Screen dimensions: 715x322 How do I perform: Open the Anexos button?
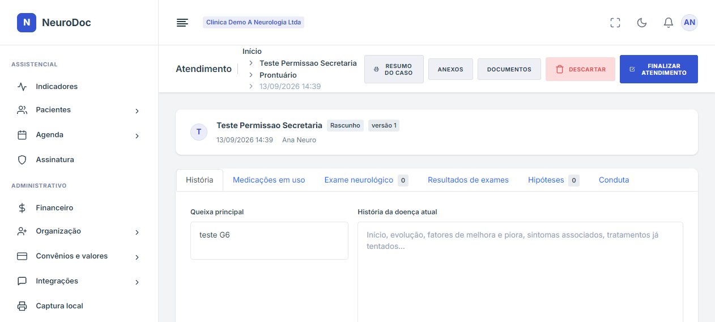450,69
